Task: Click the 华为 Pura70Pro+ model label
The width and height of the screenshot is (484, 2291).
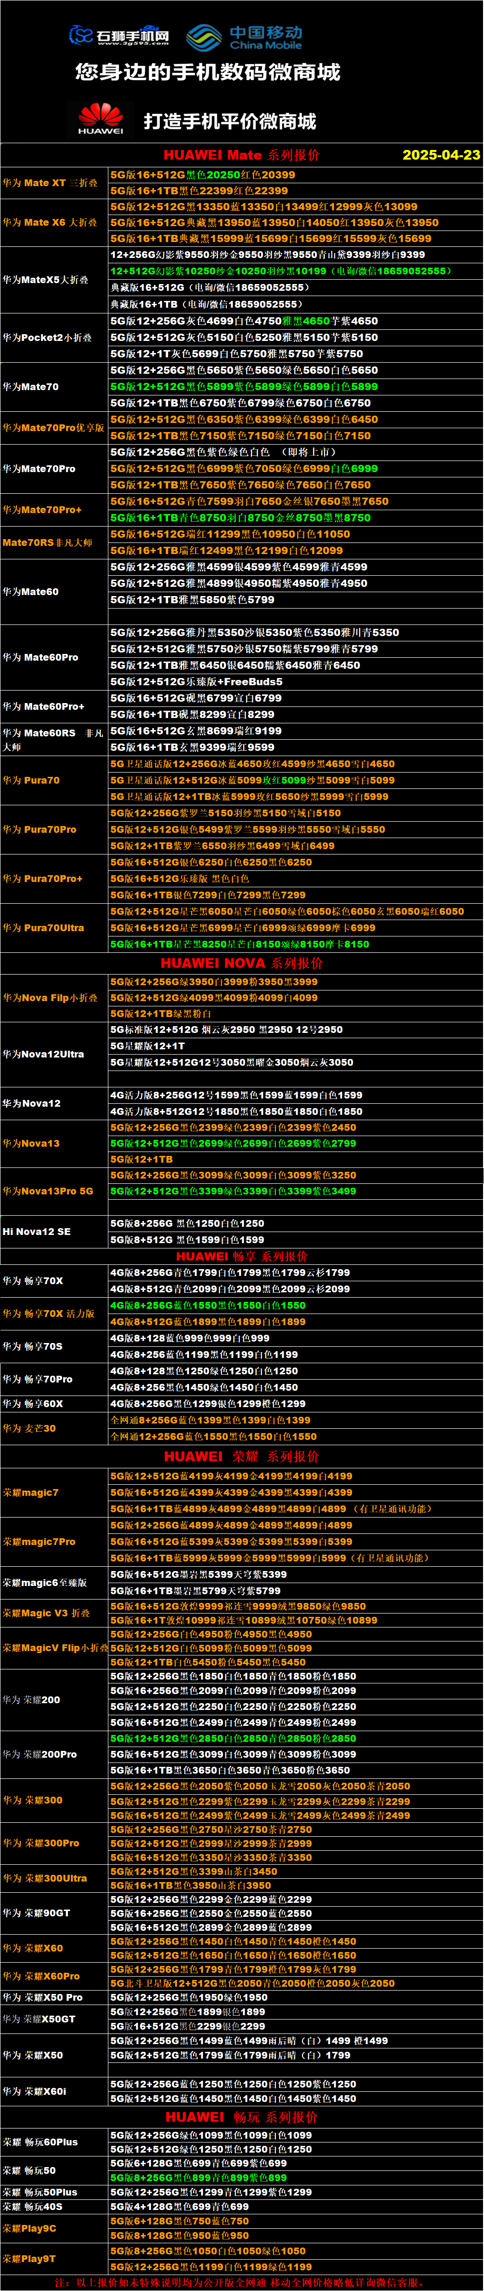Action: pos(43,879)
